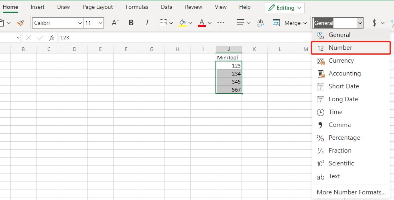Screen dimensions: 394x200
Task: Choose Short Date format option
Action: [x=351, y=86]
